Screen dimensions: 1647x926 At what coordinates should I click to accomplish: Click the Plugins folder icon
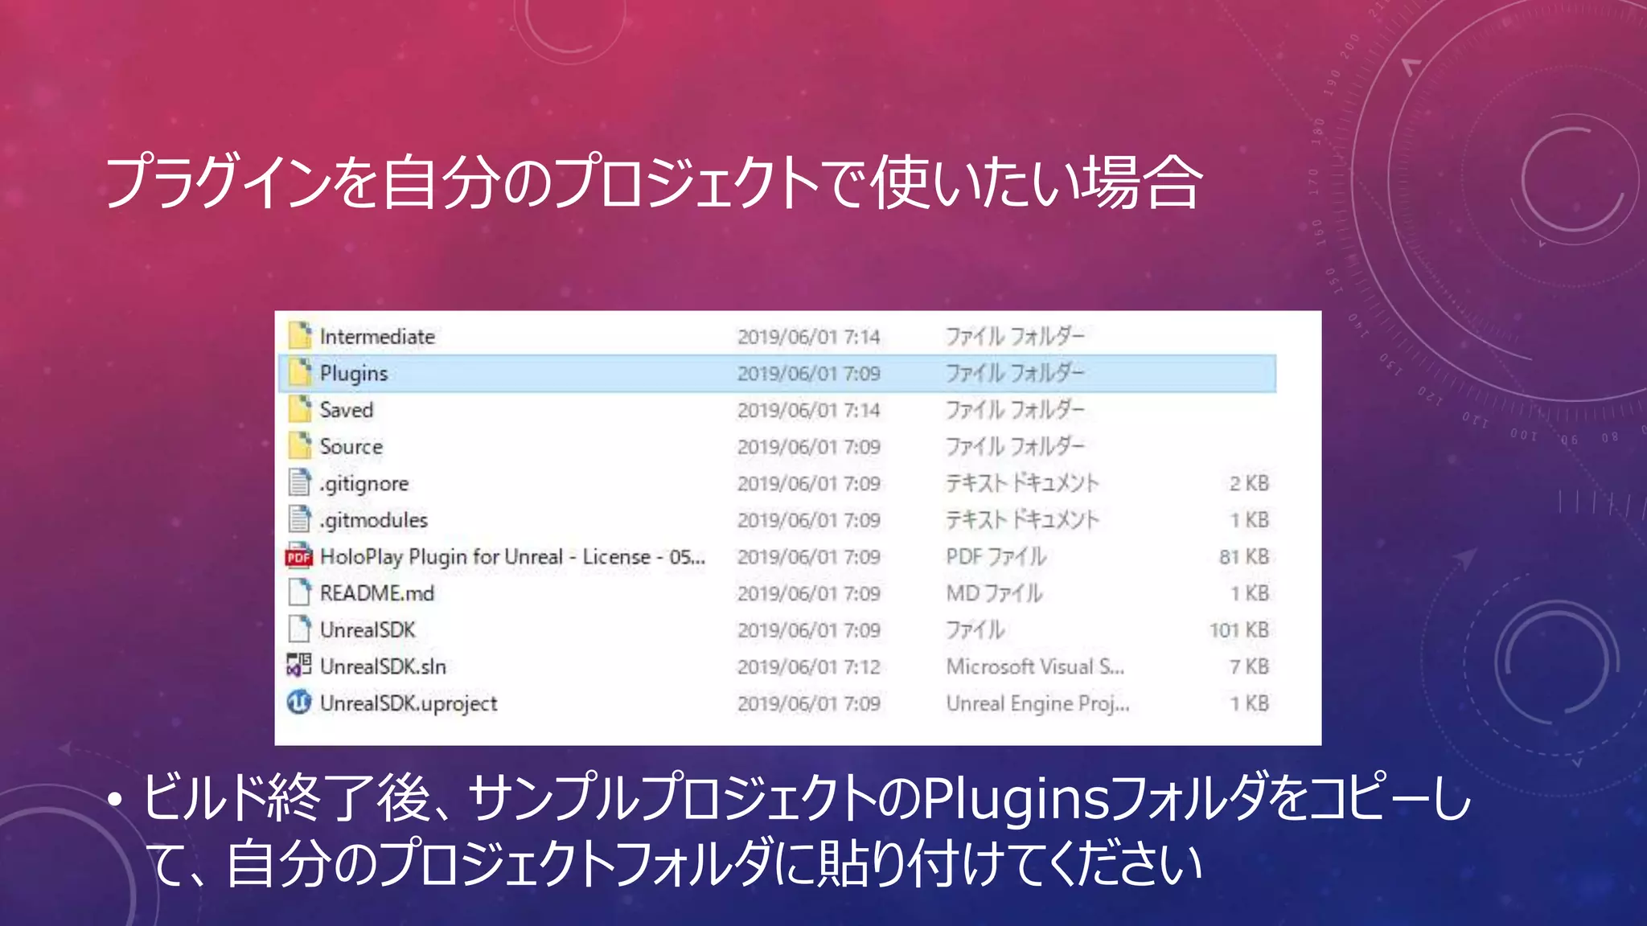(300, 372)
